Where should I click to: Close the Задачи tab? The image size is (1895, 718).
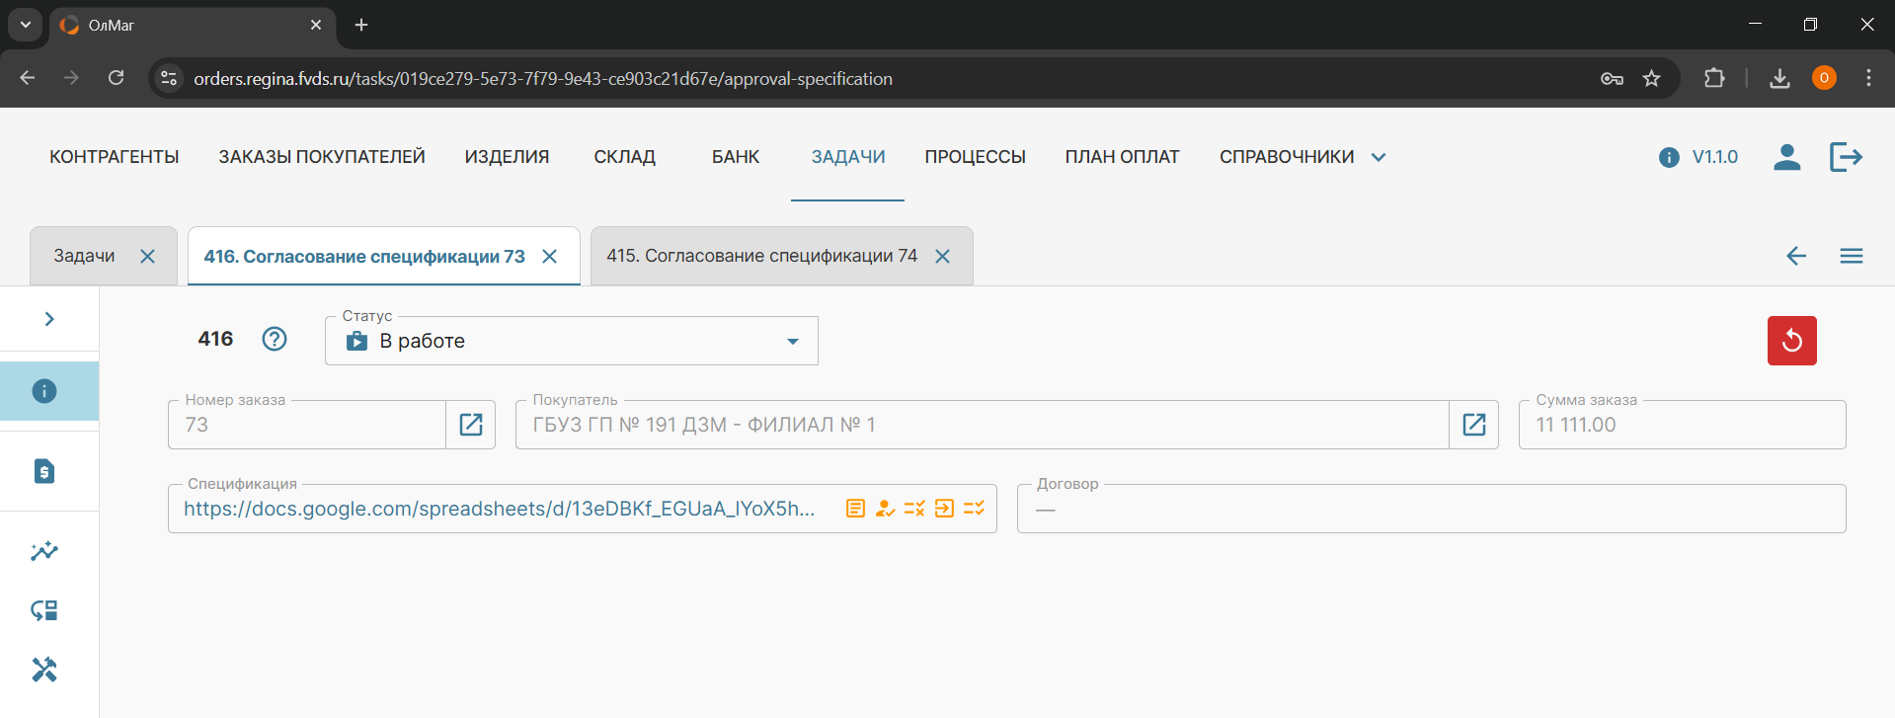click(148, 257)
